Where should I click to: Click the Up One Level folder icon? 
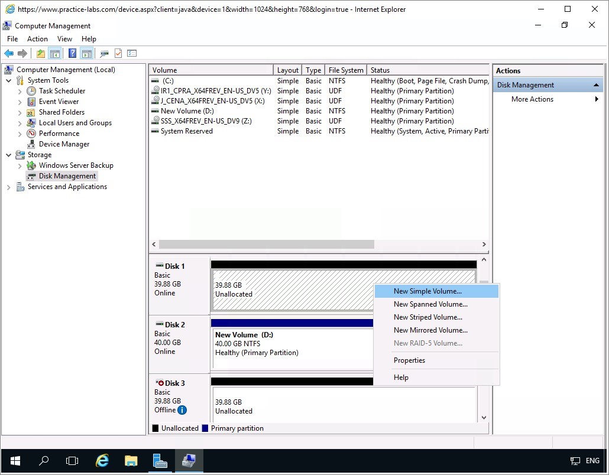[x=40, y=54]
